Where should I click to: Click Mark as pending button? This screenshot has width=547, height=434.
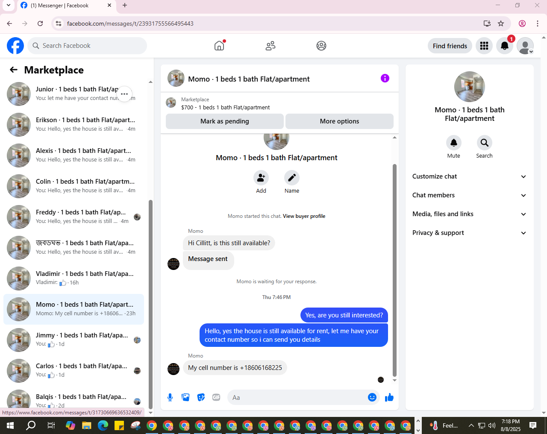pyautogui.click(x=224, y=121)
